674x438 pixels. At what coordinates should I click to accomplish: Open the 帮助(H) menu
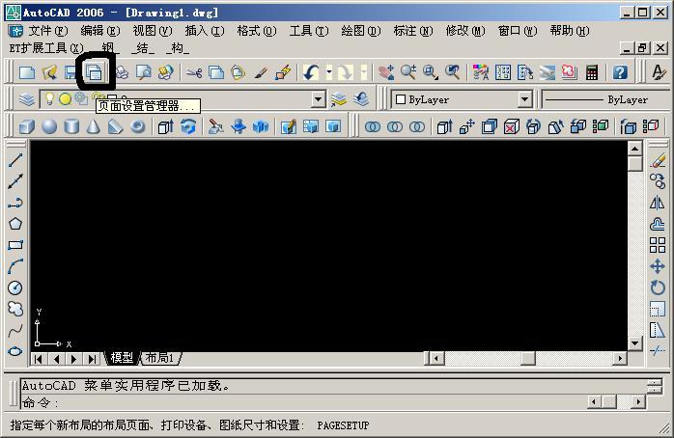coord(570,31)
